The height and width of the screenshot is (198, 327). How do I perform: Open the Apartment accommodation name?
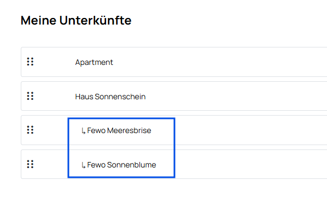click(94, 62)
